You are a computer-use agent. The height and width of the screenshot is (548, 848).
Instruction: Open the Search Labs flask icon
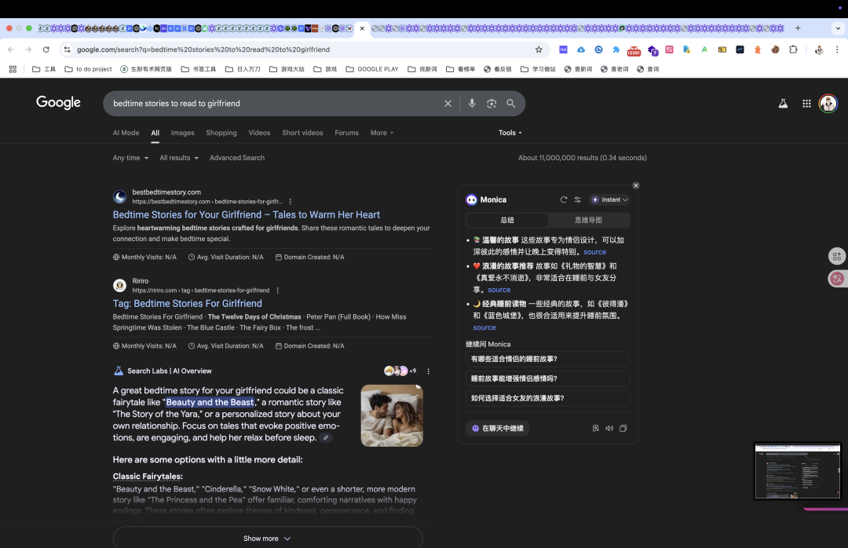pos(783,104)
